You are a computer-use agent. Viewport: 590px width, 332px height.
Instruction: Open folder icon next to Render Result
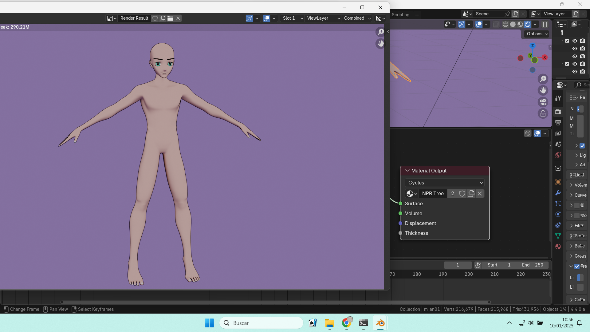pos(170,18)
